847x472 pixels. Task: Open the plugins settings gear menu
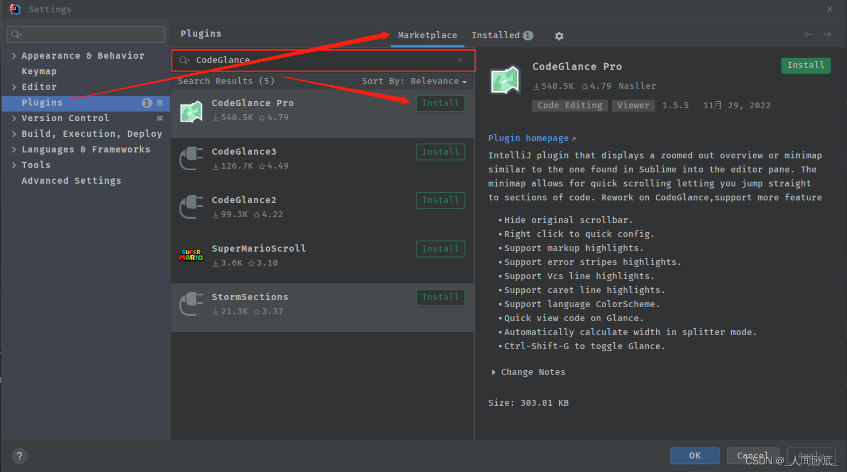[x=559, y=36]
